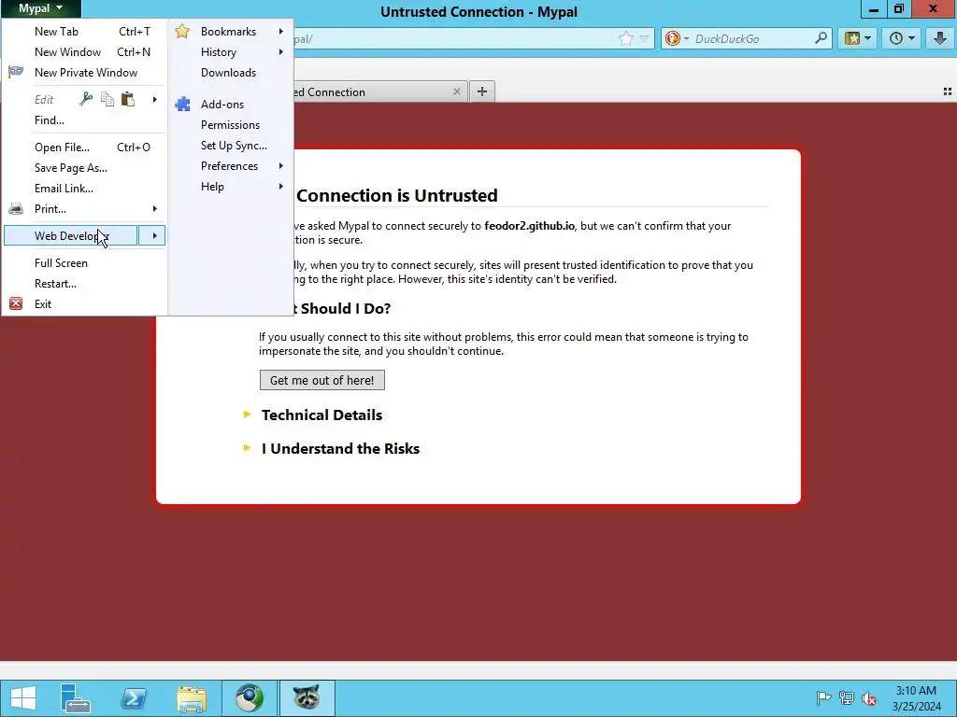Select New Window menu item
Screen dimensions: 957x717
coord(84,52)
